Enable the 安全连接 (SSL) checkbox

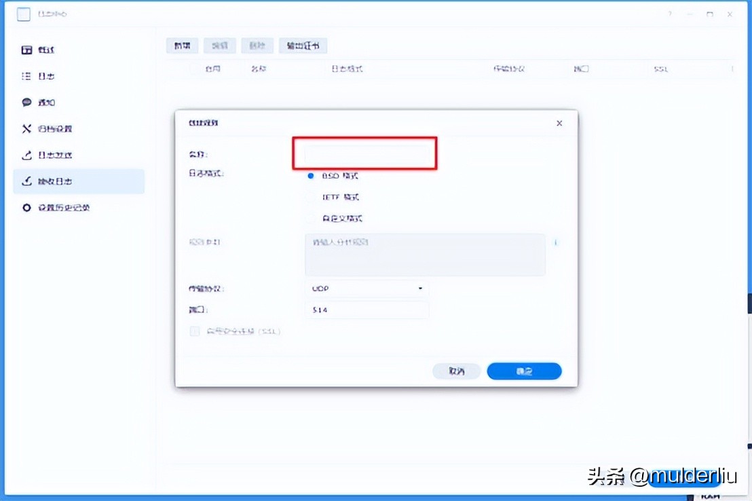point(193,331)
